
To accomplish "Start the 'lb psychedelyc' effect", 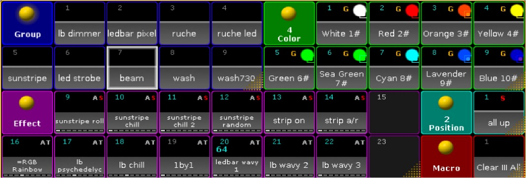I will [x=80, y=156].
